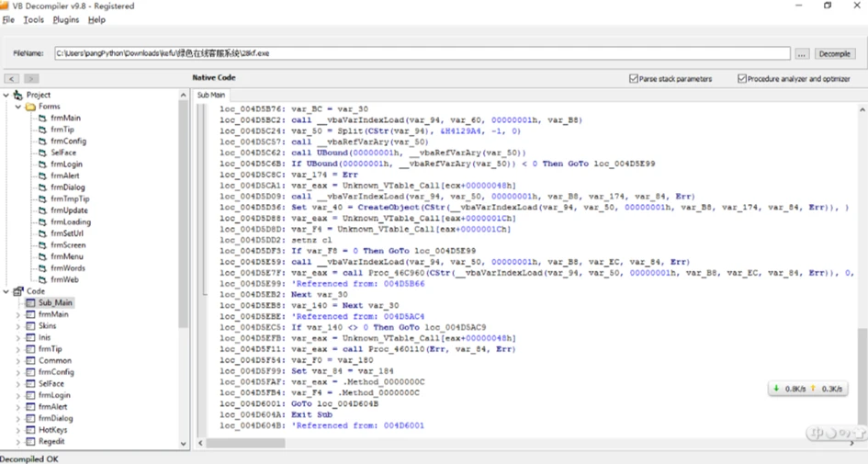Open the Help menu
This screenshot has height=464, width=868.
(x=96, y=20)
